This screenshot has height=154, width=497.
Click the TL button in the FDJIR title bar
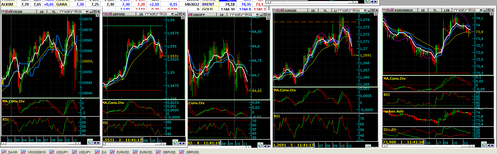point(54,12)
